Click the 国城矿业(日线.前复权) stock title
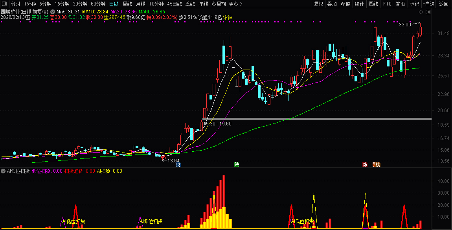Image resolution: width=452 pixels, height=230 pixels. (x=25, y=12)
